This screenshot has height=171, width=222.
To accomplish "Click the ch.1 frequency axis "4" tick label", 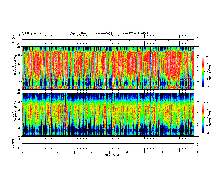I will point(20,73).
